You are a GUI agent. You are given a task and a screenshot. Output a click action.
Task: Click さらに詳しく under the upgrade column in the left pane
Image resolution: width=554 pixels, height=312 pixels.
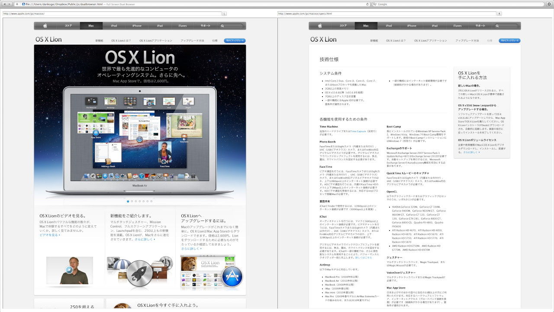[x=191, y=249]
